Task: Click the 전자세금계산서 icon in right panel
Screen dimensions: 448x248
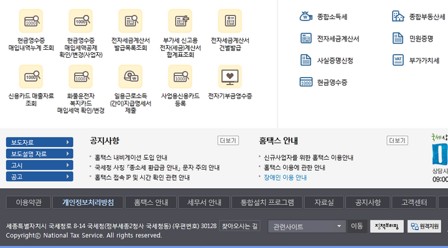Action: [x=306, y=39]
